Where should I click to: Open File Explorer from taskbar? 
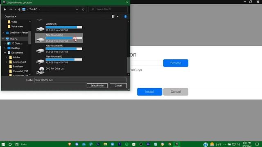[x=105, y=144]
